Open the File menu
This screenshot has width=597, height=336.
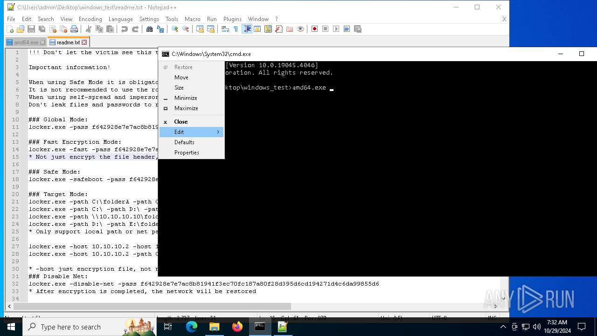click(11, 19)
